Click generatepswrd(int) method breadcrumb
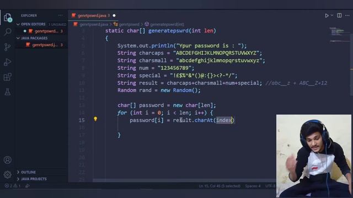Image resolution: width=353 pixels, height=198 pixels. 167,24
